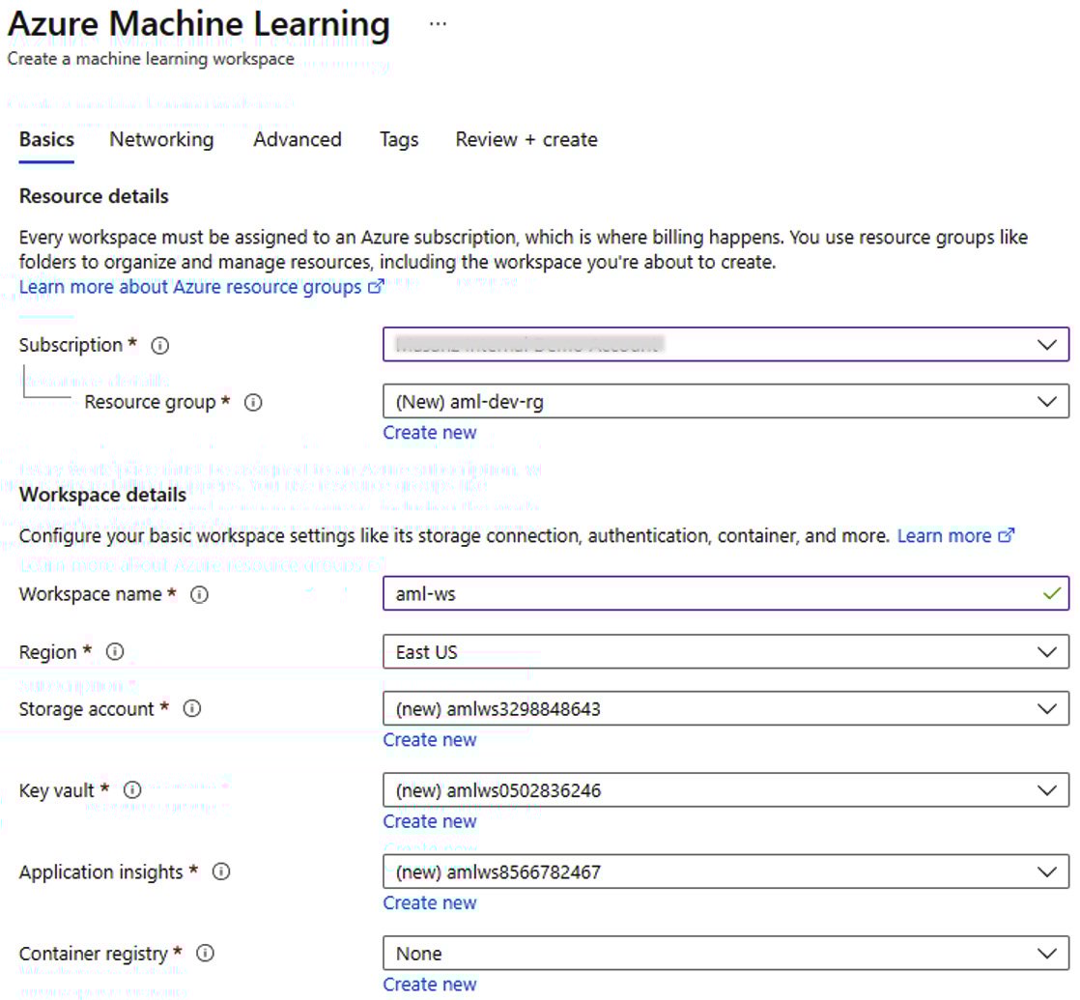Open the Application insights dropdown
This screenshot has height=1000, width=1080.
point(726,871)
